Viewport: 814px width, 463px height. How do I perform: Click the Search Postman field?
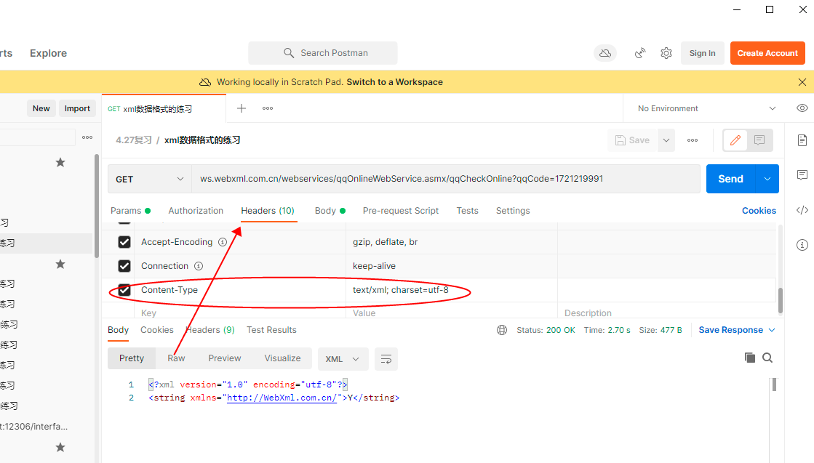pos(323,53)
